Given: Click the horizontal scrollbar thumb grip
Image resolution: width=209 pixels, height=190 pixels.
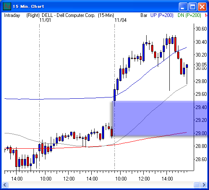Looking at the screenshot, I should click(x=197, y=185).
